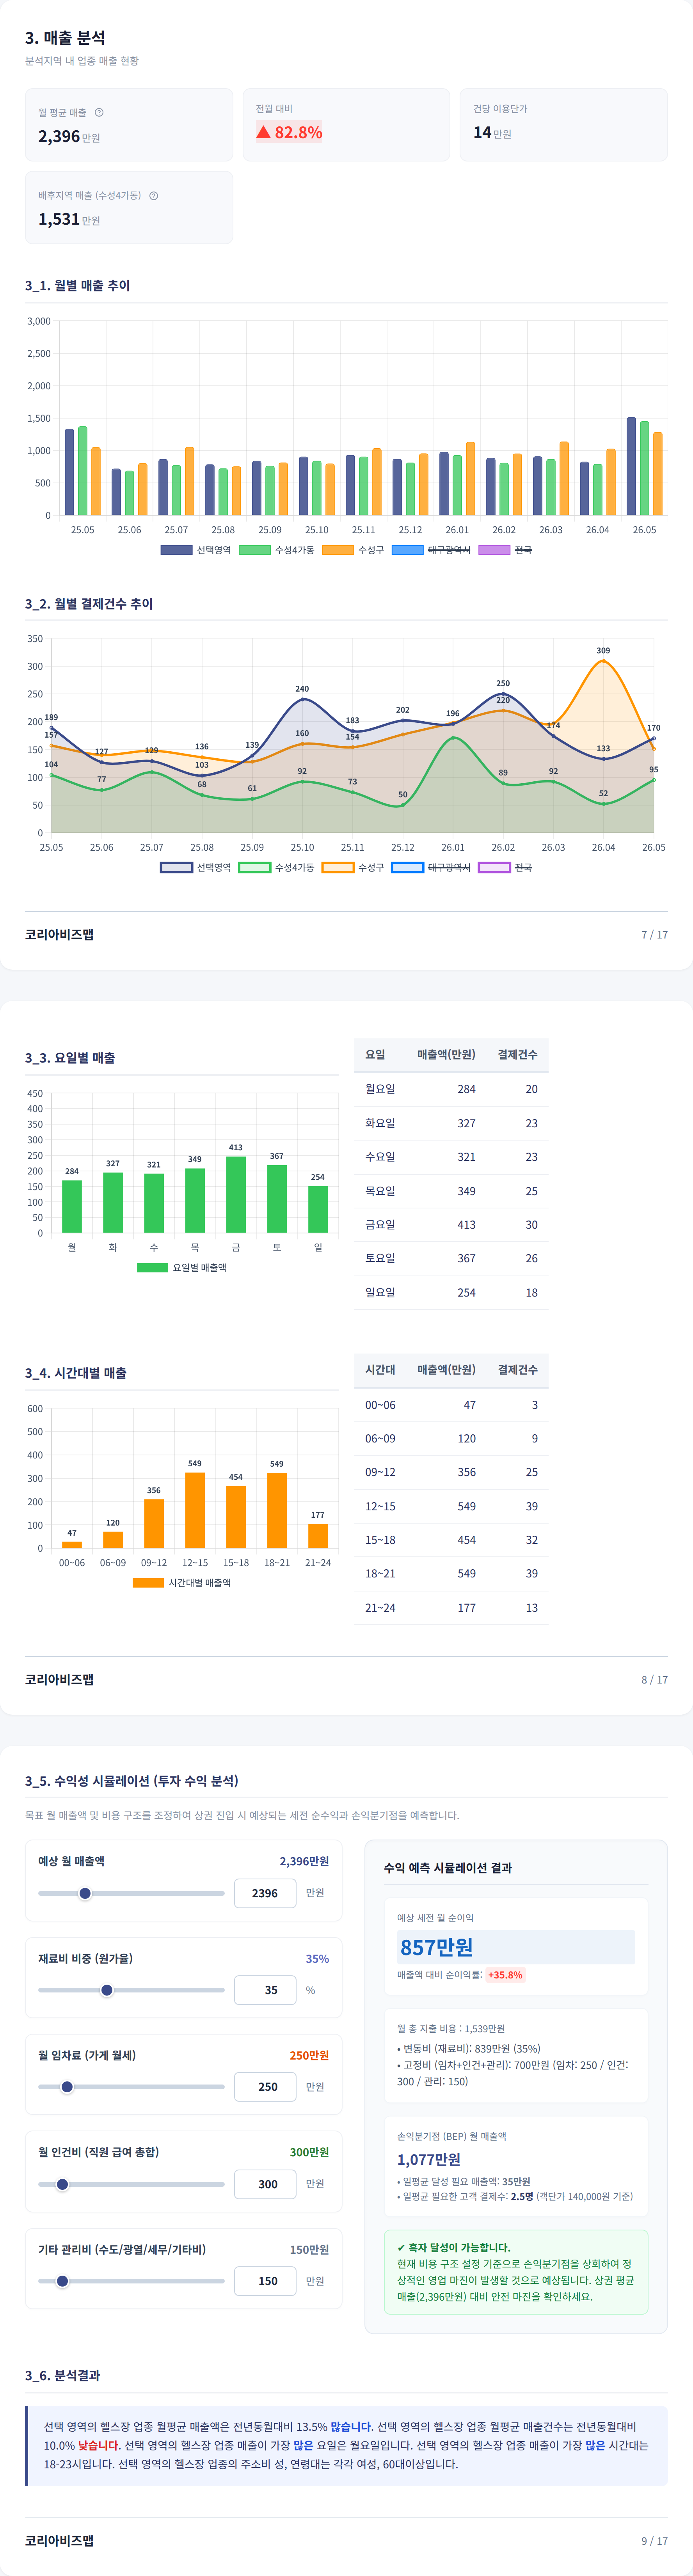The height and width of the screenshot is (2576, 693).
Task: Show 전국 series in 월별 결제건수 추이 chart
Action: point(505,867)
